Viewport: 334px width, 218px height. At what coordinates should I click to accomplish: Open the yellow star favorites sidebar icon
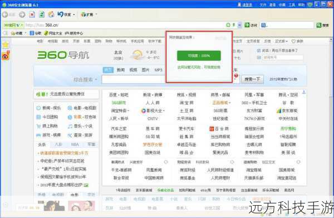[x=6, y=45]
